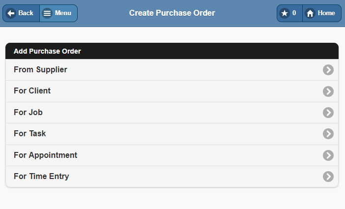Image resolution: width=345 pixels, height=209 pixels.
Task: Choose the For Job list item
Action: coord(28,113)
